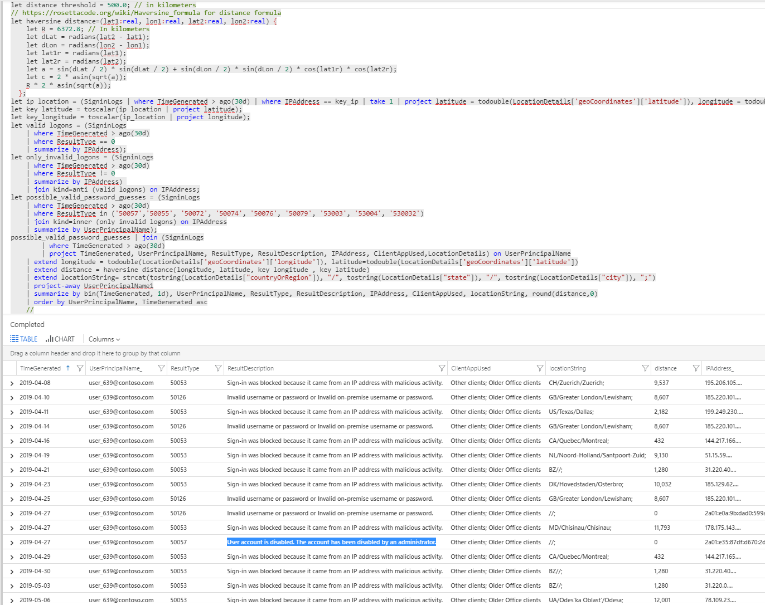Sort by the ClientAppUsed column header

[x=471, y=368]
